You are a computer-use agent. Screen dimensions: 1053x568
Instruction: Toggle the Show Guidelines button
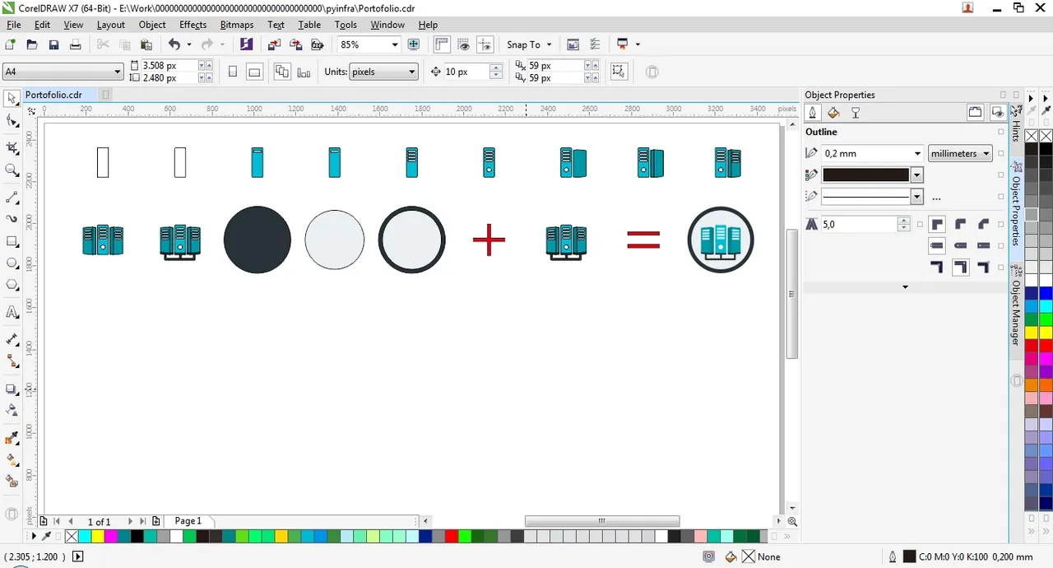tap(485, 44)
